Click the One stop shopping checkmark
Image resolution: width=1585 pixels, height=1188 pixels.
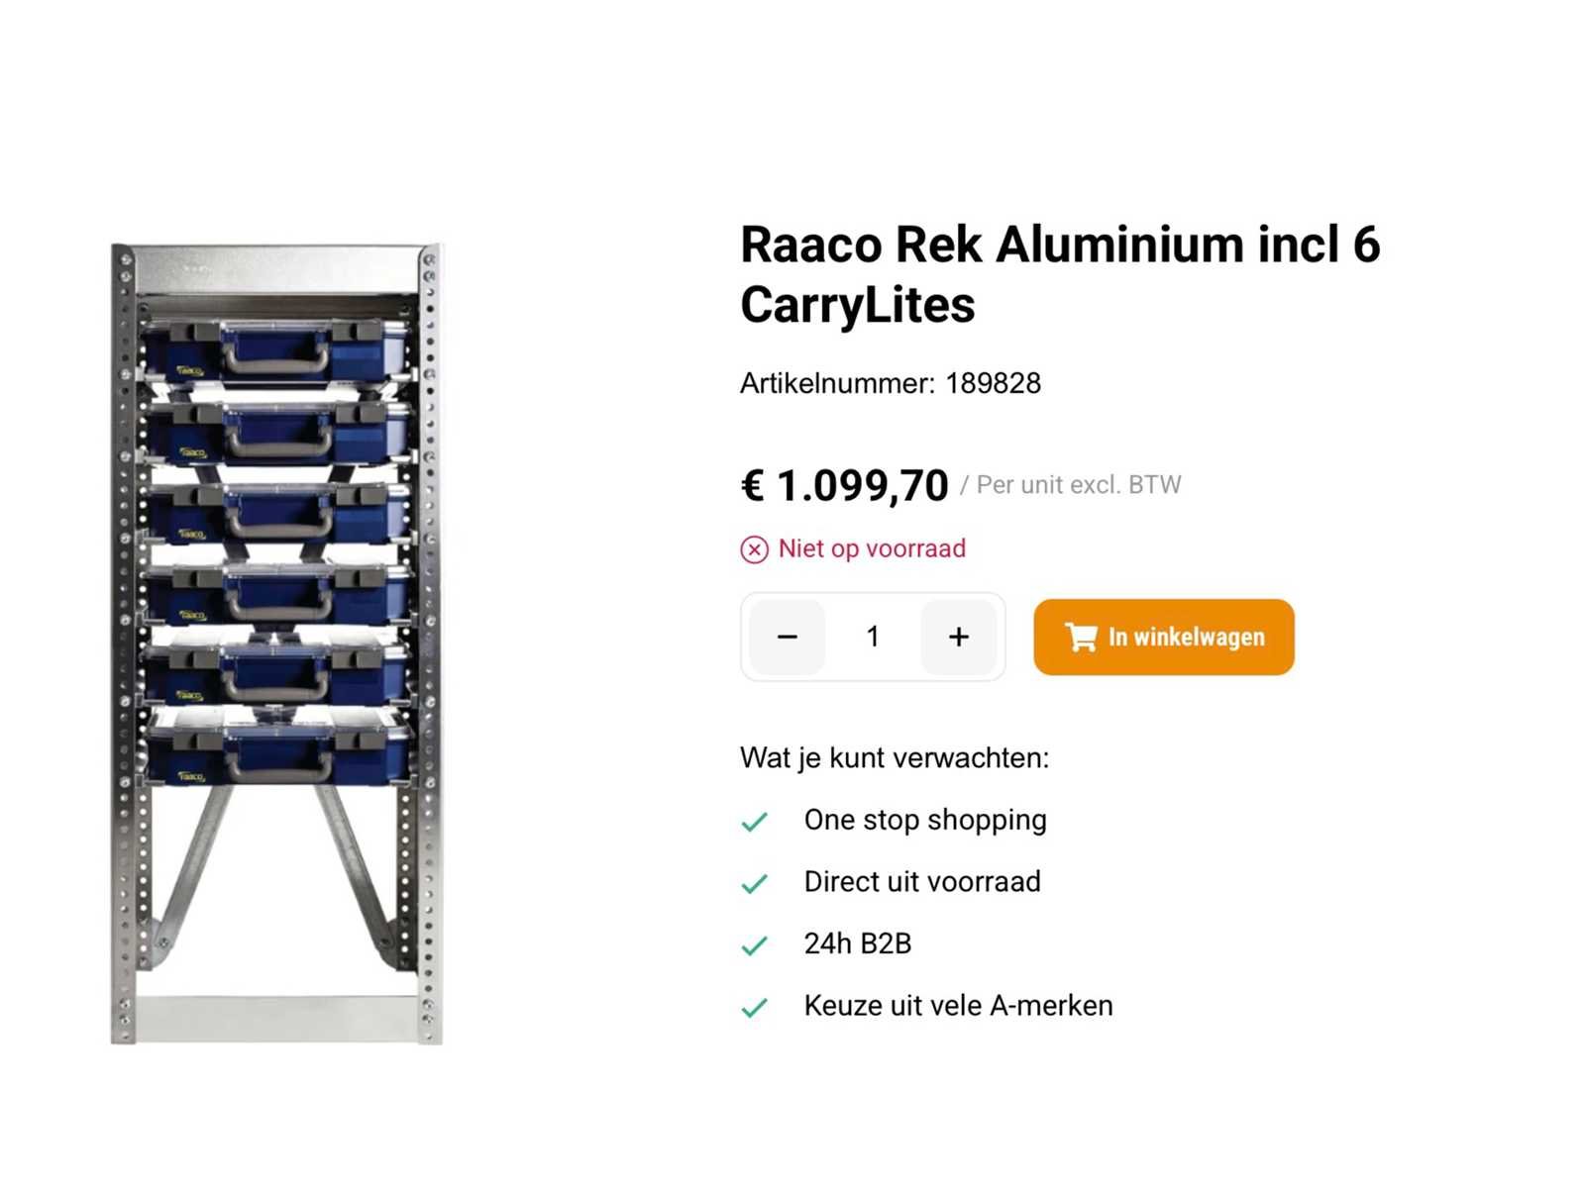(x=755, y=822)
